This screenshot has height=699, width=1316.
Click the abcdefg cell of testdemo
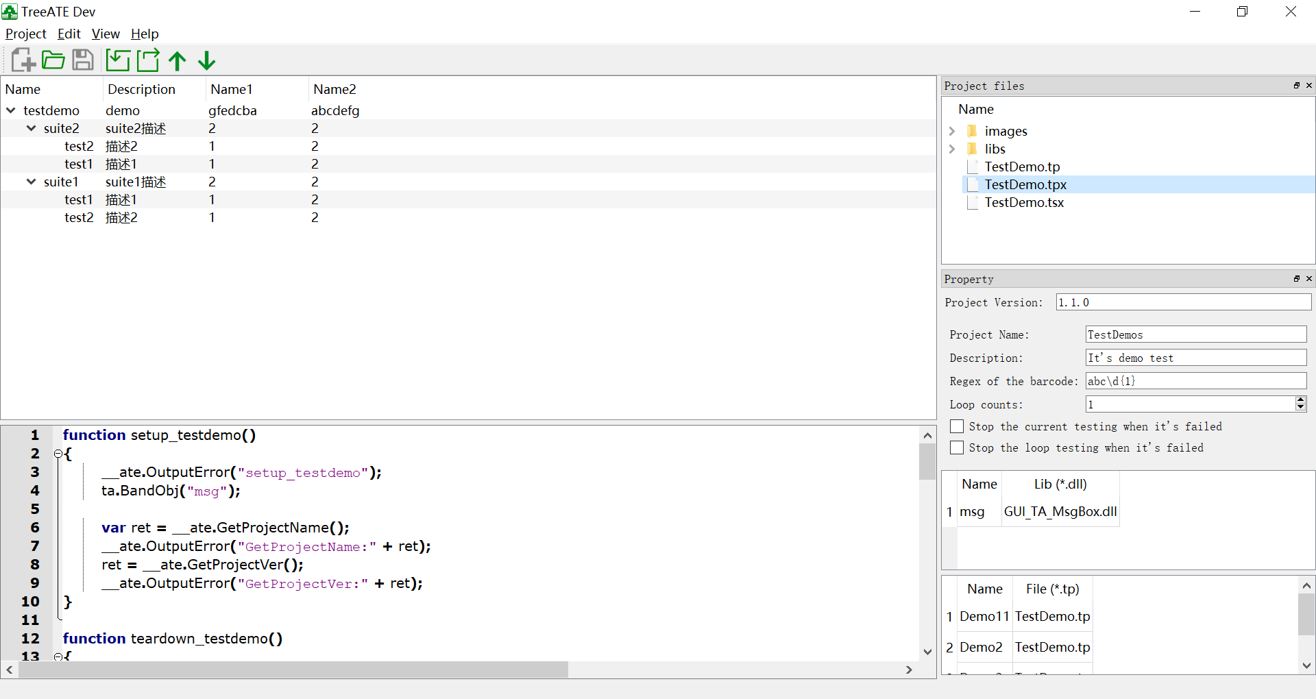[335, 110]
